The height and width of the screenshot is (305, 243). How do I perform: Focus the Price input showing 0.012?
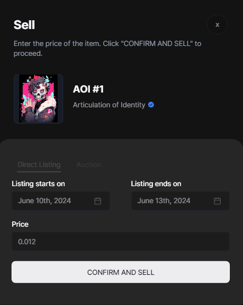pyautogui.click(x=121, y=241)
